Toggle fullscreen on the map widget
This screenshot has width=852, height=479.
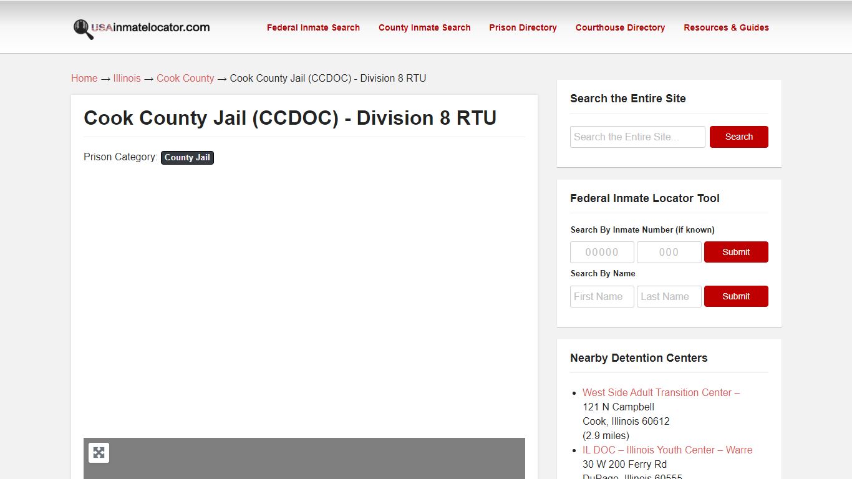99,452
